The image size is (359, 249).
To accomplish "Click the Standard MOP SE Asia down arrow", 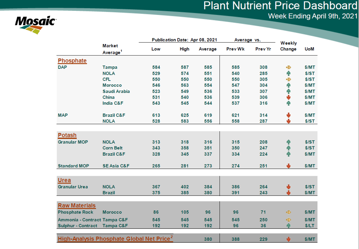I will [x=288, y=166].
